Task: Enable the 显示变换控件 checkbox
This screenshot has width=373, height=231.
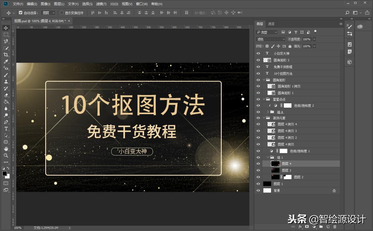Action: [x=62, y=13]
